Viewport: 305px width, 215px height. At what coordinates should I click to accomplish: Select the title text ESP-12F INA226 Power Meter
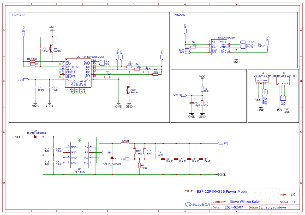[222, 192]
